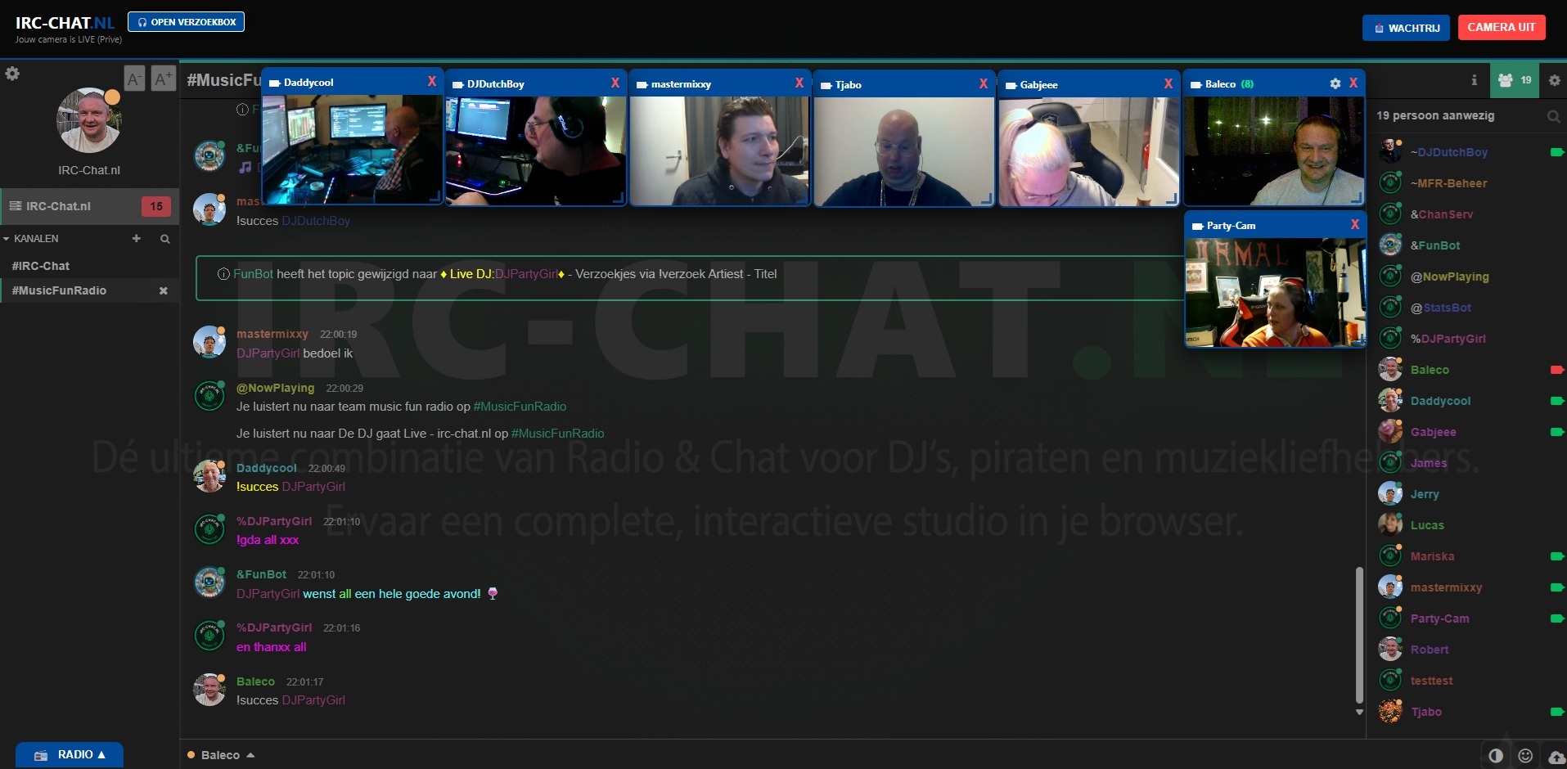Open the emoji picker near the message bar
The image size is (1567, 769).
[x=1524, y=756]
